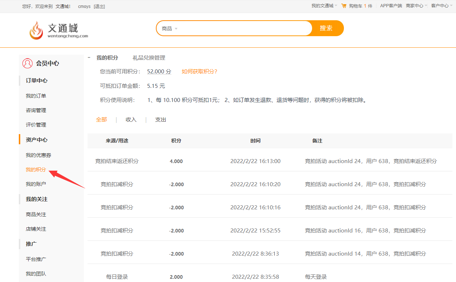
Task: Open 商品关注 in the sidebar
Action: pos(36,214)
